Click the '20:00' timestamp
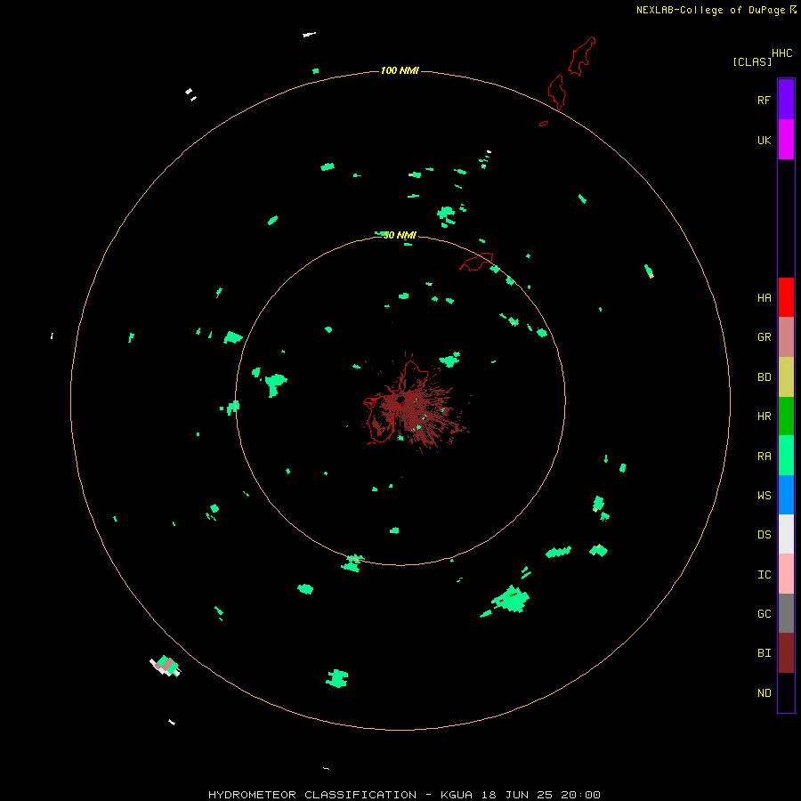The image size is (801, 801). 580,795
